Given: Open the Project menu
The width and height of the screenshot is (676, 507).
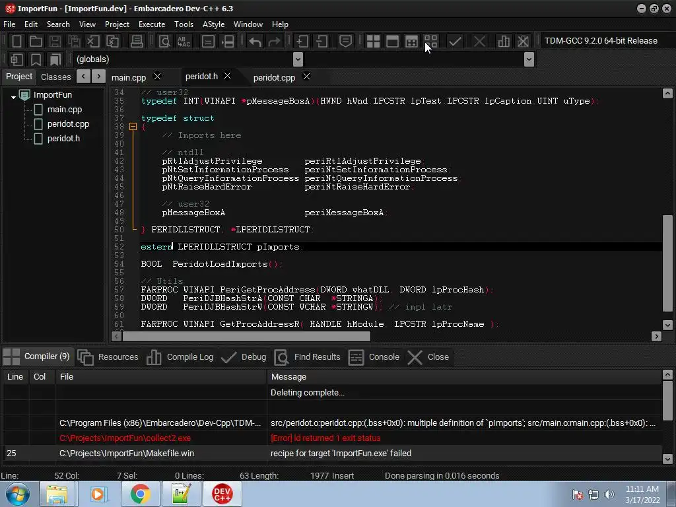Looking at the screenshot, I should (117, 24).
